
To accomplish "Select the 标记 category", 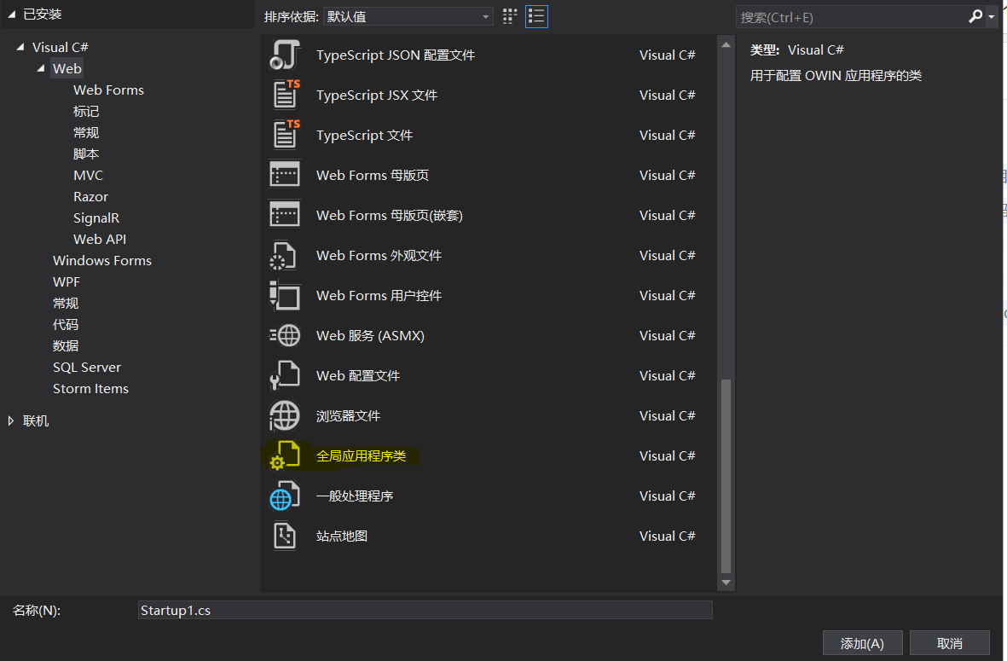I will click(86, 111).
